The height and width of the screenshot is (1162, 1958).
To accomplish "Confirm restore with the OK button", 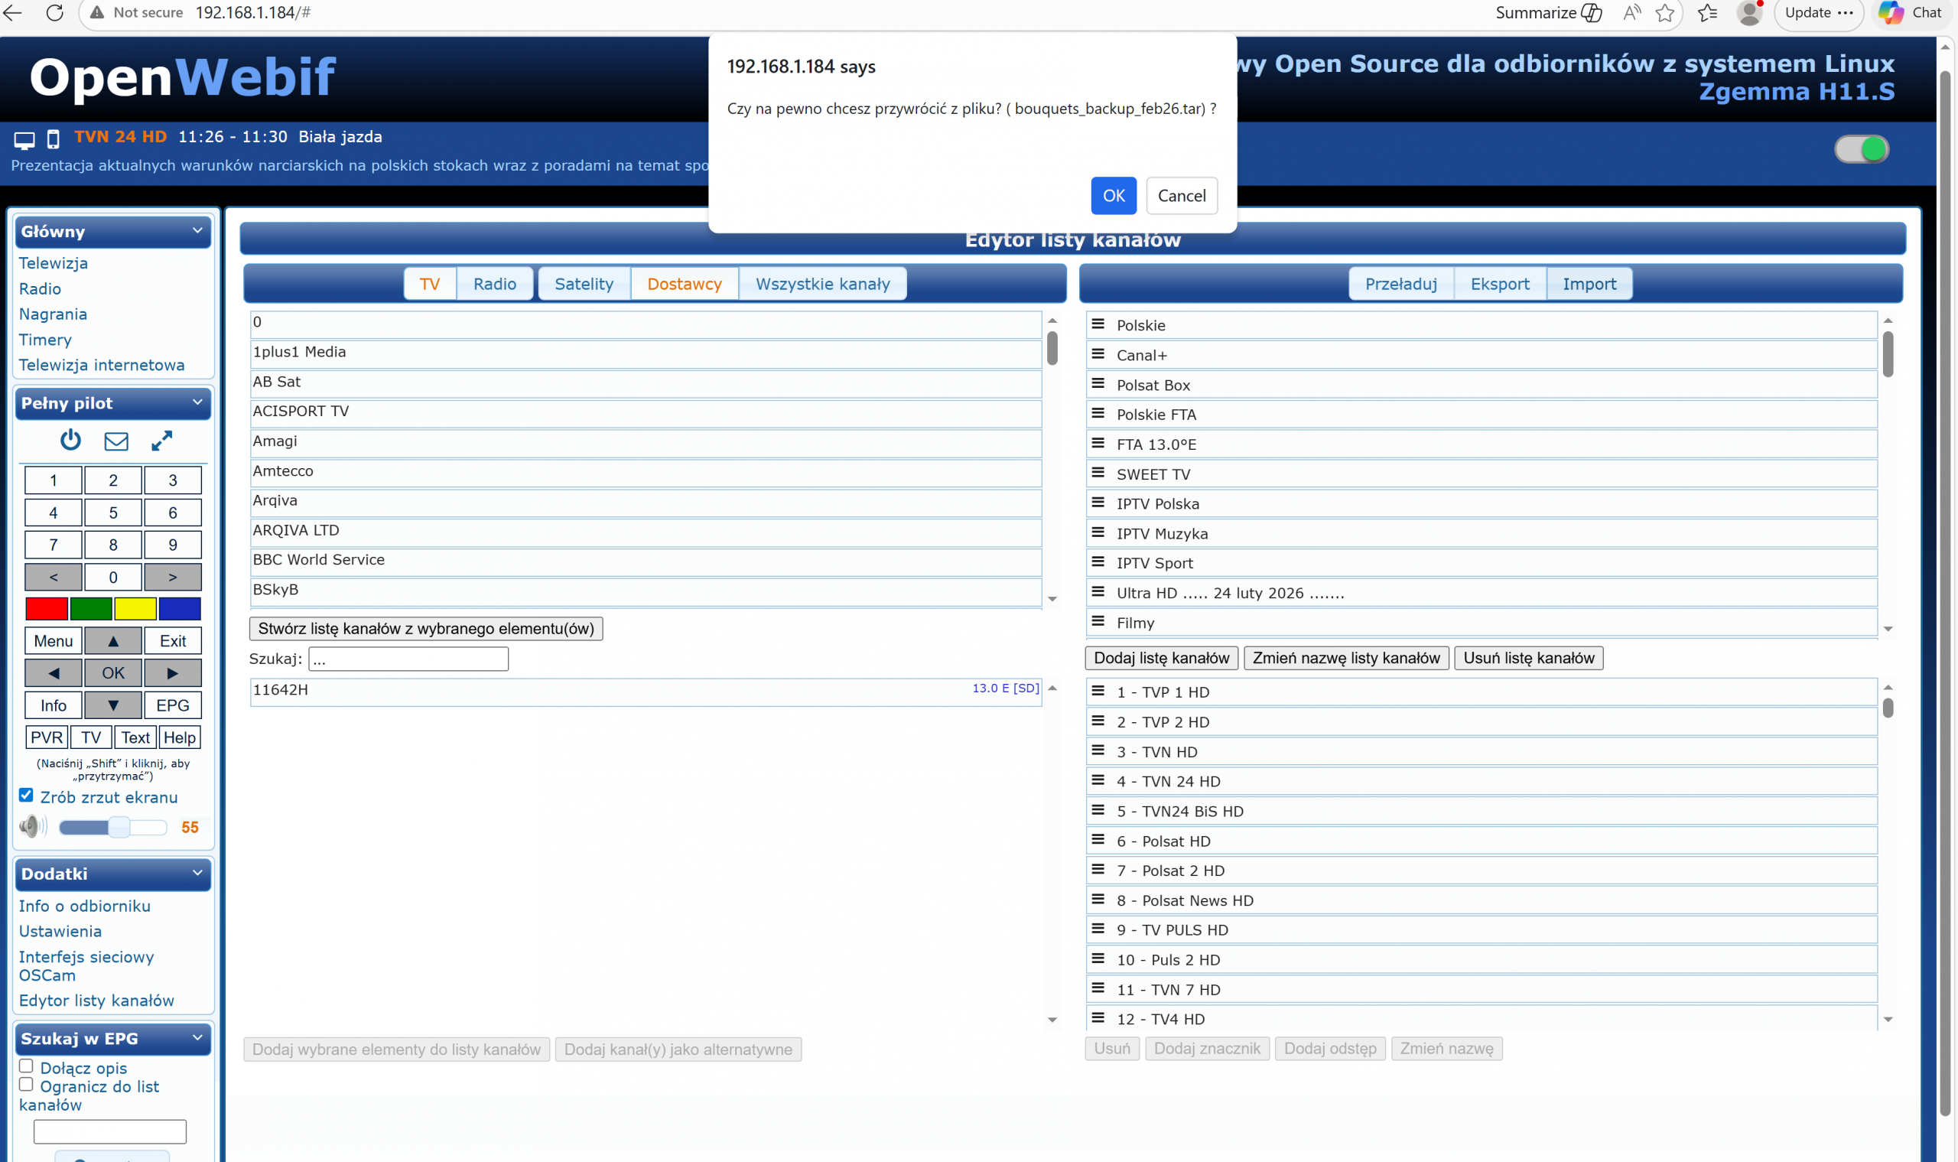I will tap(1113, 195).
